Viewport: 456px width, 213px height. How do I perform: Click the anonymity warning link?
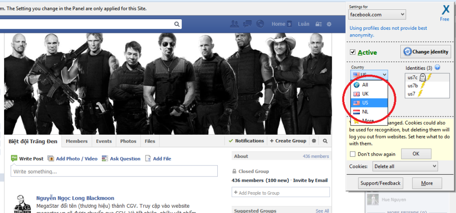[x=388, y=32]
